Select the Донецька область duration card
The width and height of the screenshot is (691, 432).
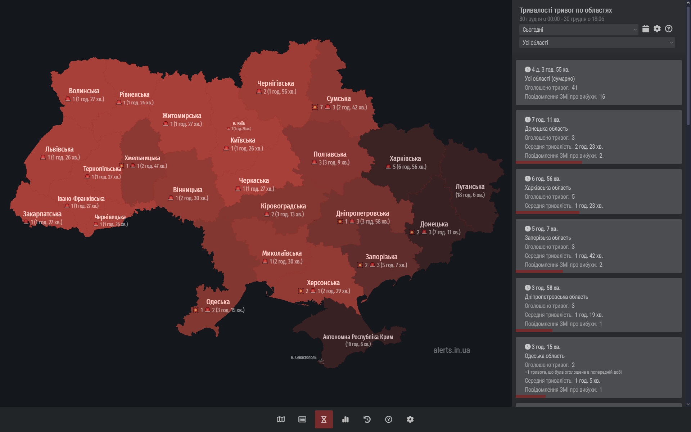pyautogui.click(x=599, y=137)
